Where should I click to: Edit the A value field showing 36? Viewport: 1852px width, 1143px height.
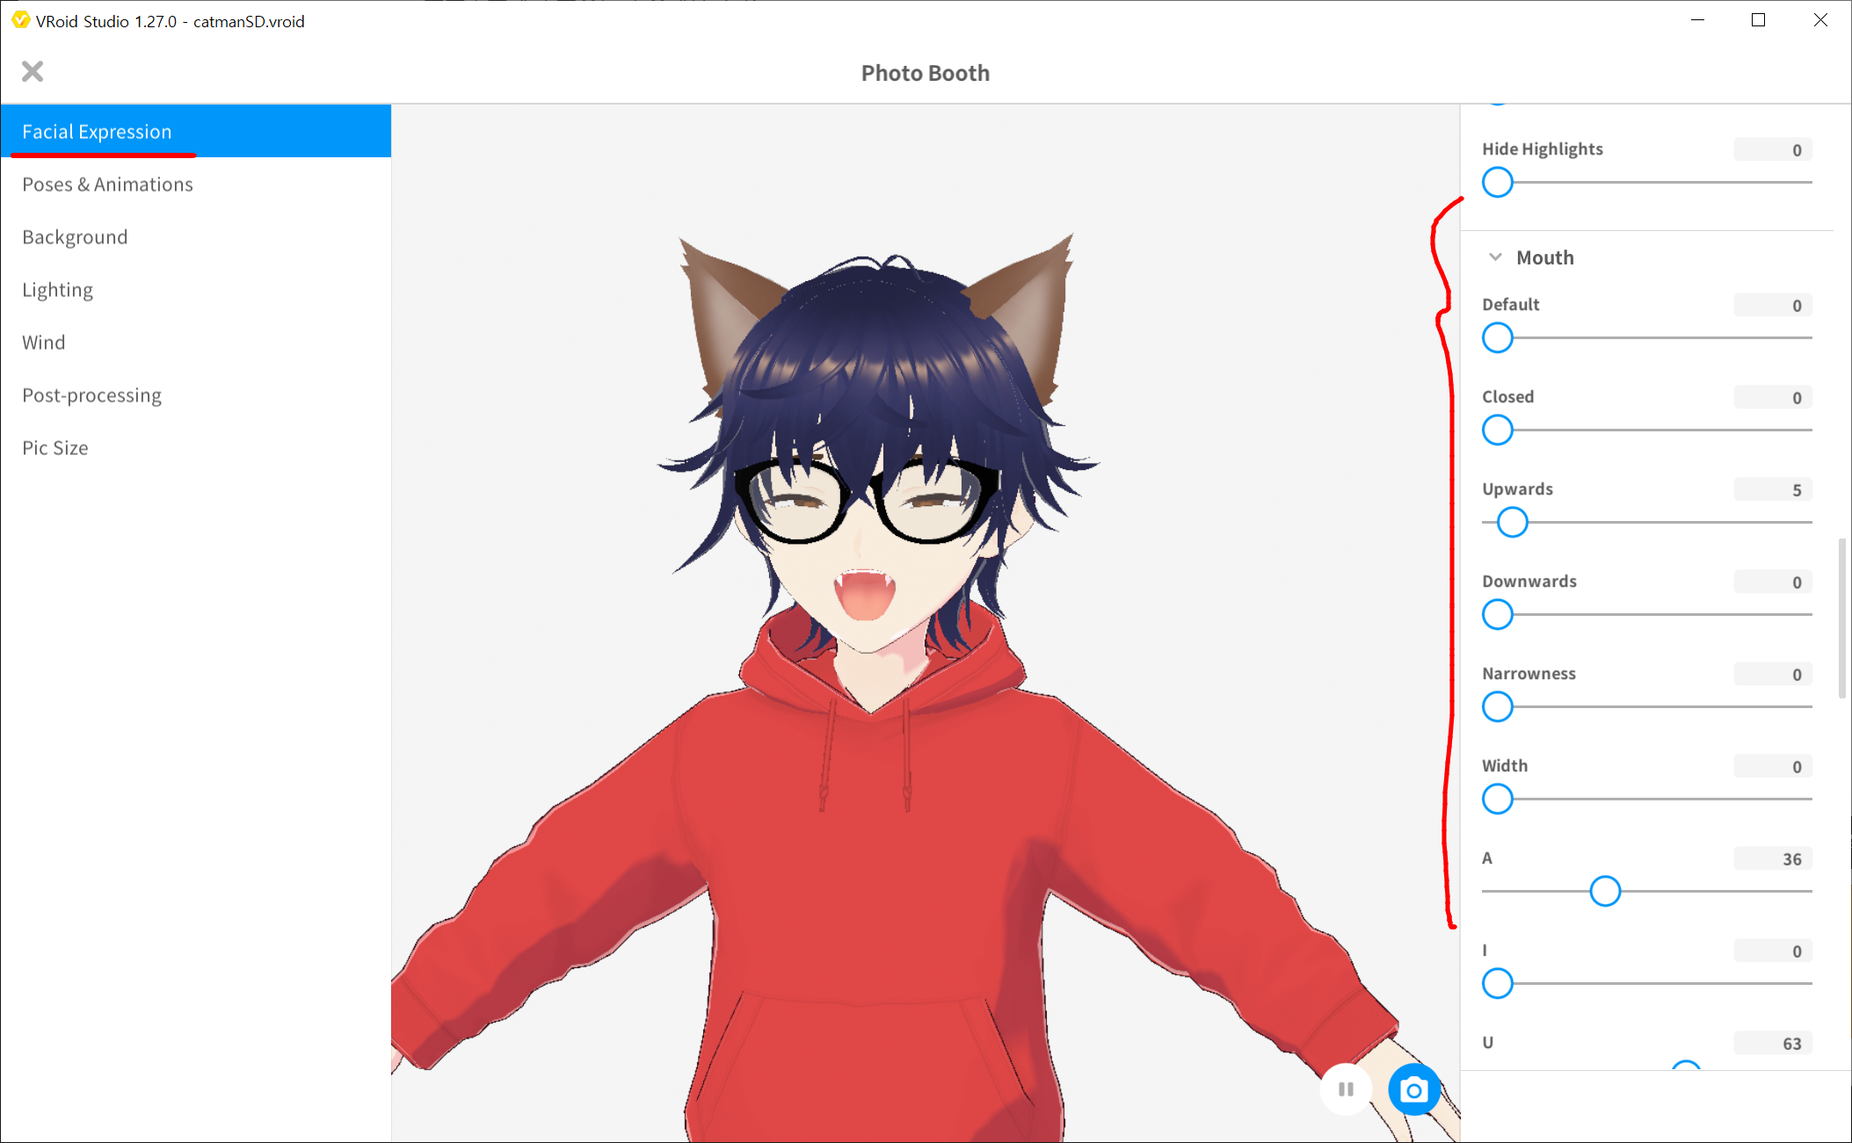click(1772, 859)
